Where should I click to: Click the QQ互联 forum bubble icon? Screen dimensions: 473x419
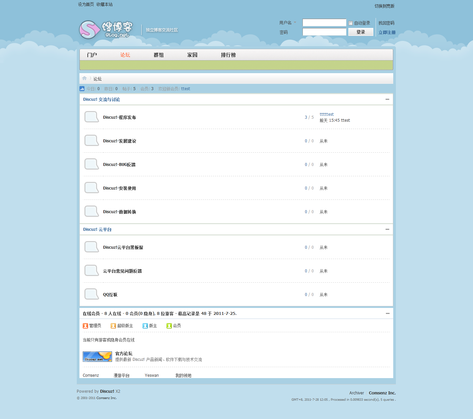[91, 294]
